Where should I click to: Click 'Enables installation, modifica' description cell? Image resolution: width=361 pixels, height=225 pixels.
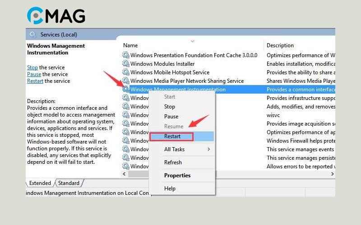tap(301, 63)
